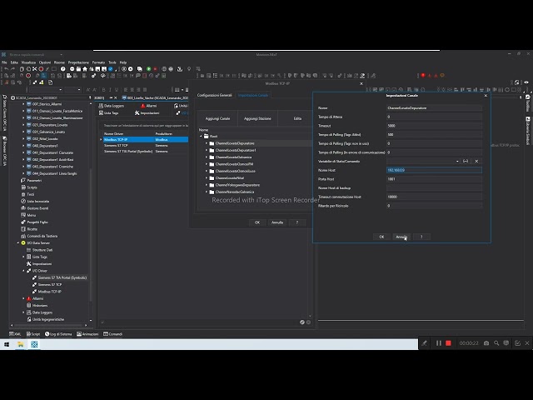Clear Variabile di Stato/Comando with X button
This screenshot has height=400, width=533.
(x=476, y=161)
